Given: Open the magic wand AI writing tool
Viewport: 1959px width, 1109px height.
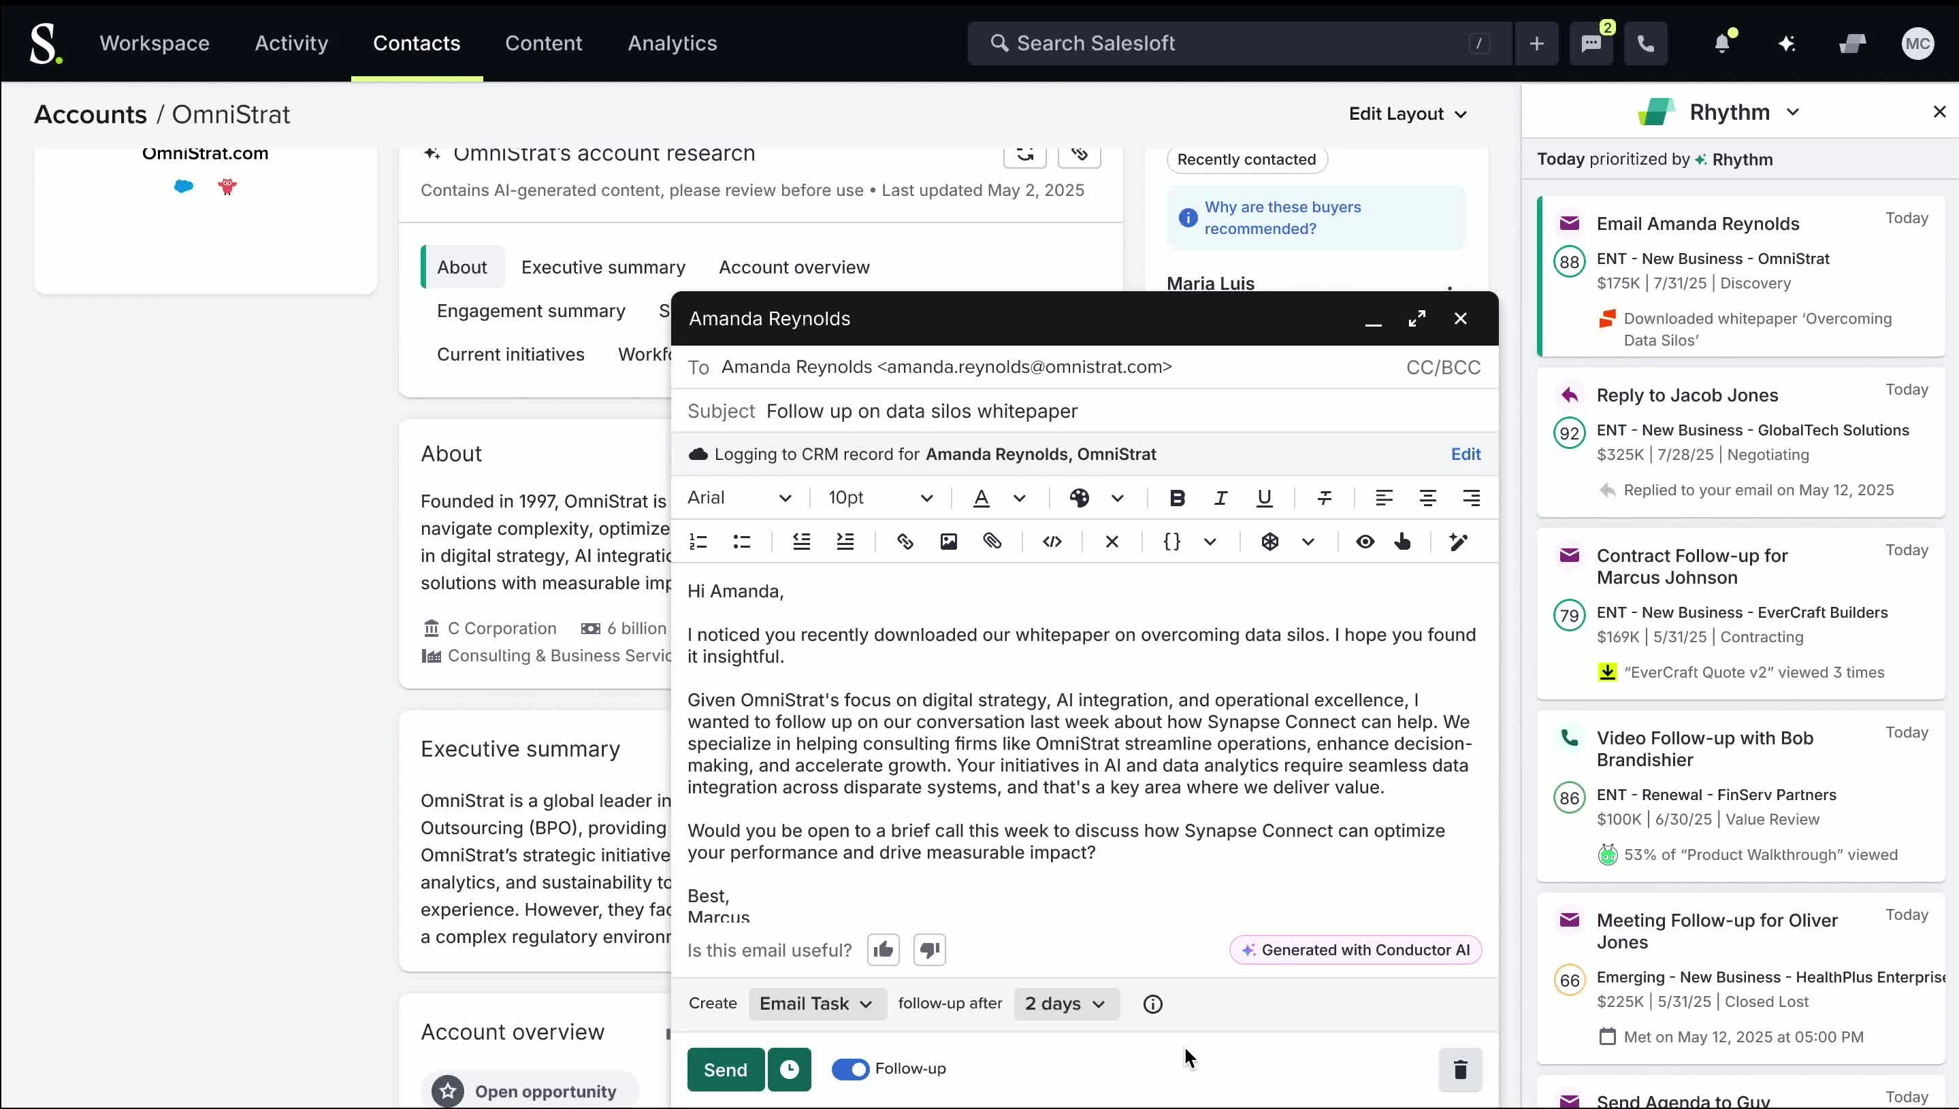Looking at the screenshot, I should pyautogui.click(x=1457, y=542).
